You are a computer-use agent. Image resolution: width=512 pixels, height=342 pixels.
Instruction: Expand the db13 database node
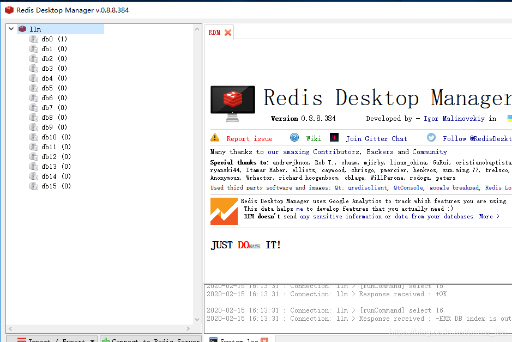point(33,166)
